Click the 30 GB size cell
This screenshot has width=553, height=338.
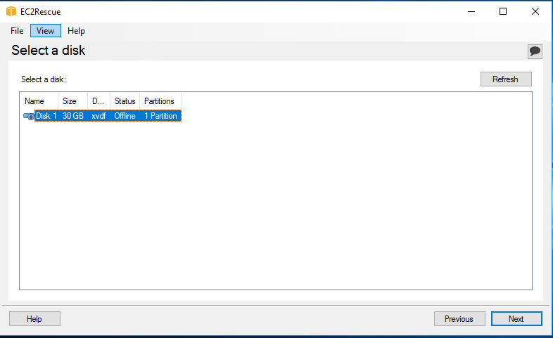[x=73, y=116]
